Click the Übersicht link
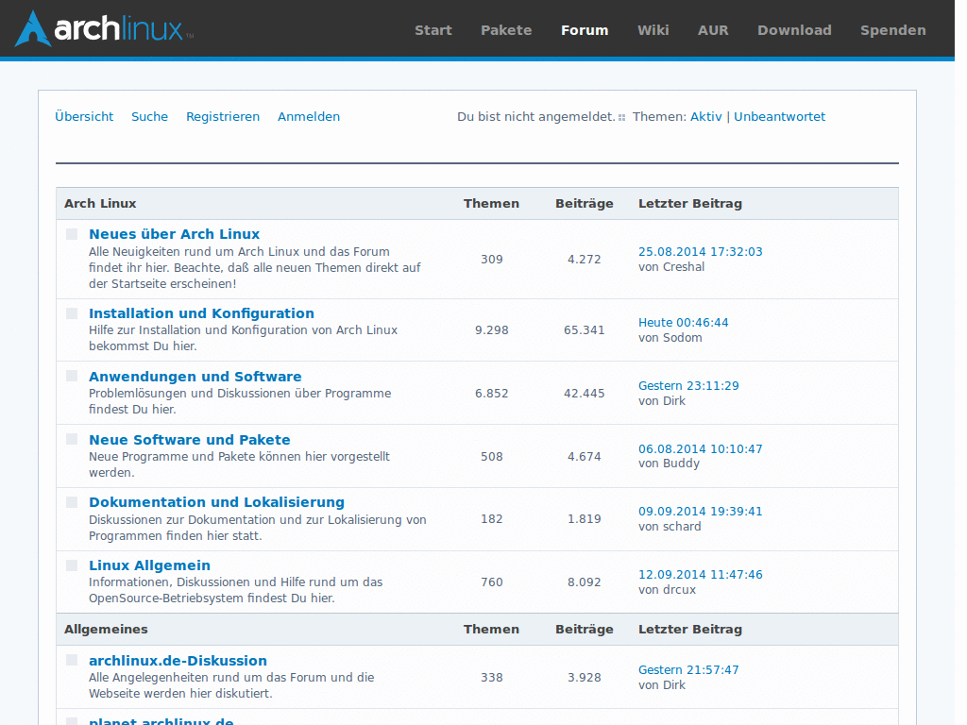Screen dimensions: 967x725 (84, 116)
